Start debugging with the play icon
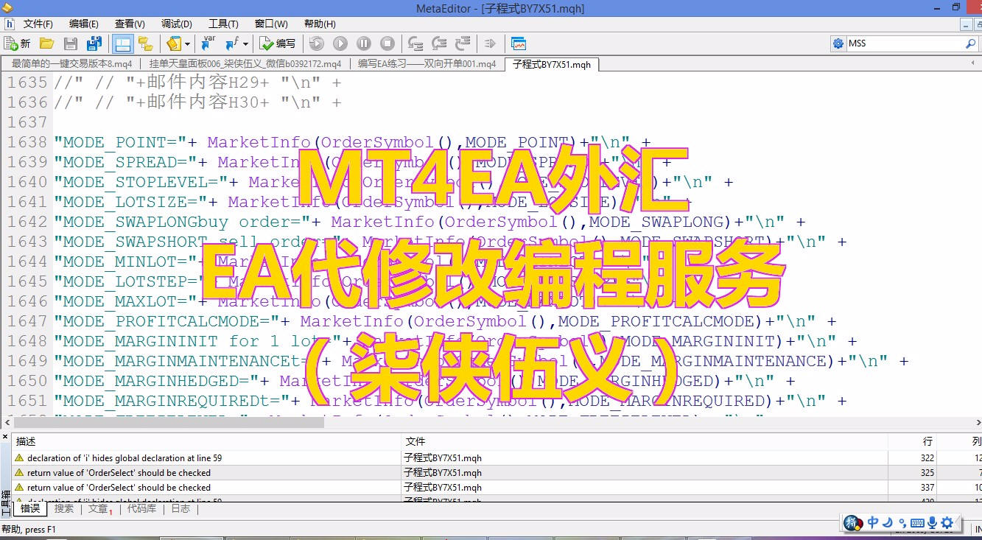The image size is (982, 540). [x=340, y=43]
